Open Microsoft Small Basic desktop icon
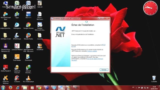 coord(5,16)
